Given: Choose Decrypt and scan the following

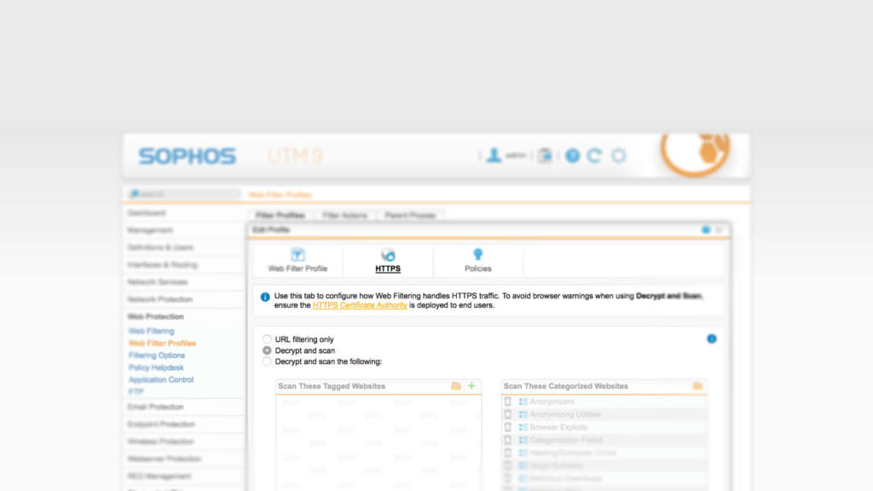Looking at the screenshot, I should (267, 361).
